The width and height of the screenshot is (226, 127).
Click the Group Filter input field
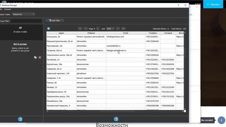coord(26,21)
